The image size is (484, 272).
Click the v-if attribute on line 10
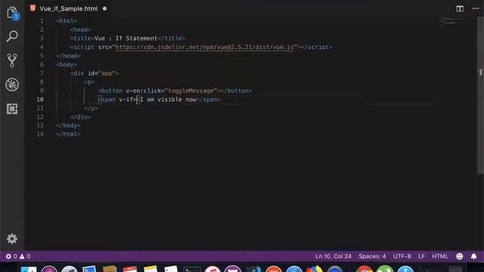click(x=126, y=99)
